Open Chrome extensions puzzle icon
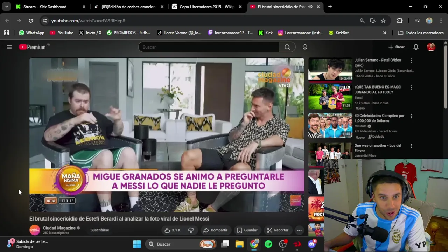 [x=400, y=21]
